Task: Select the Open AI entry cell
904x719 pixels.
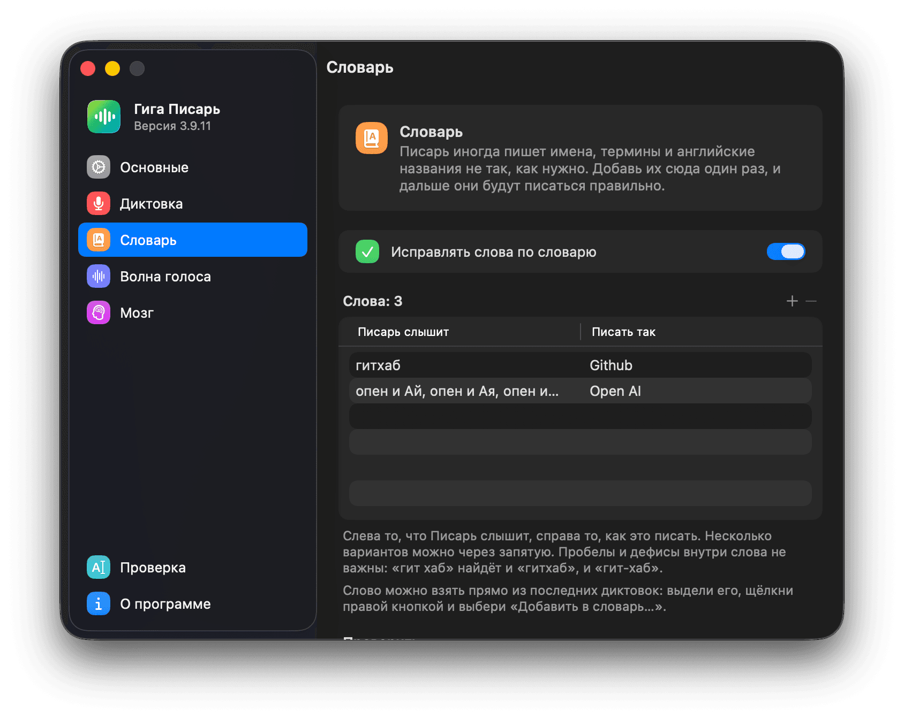Action: click(x=615, y=391)
